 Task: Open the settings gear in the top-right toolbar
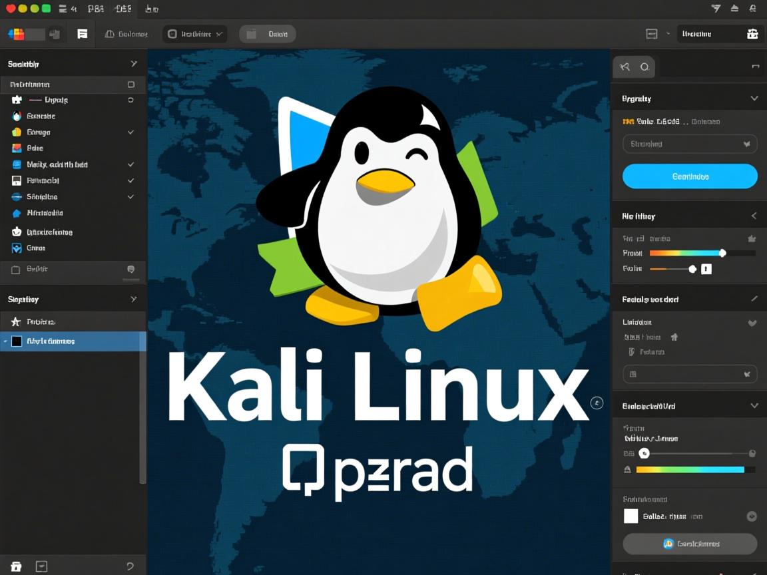752,33
